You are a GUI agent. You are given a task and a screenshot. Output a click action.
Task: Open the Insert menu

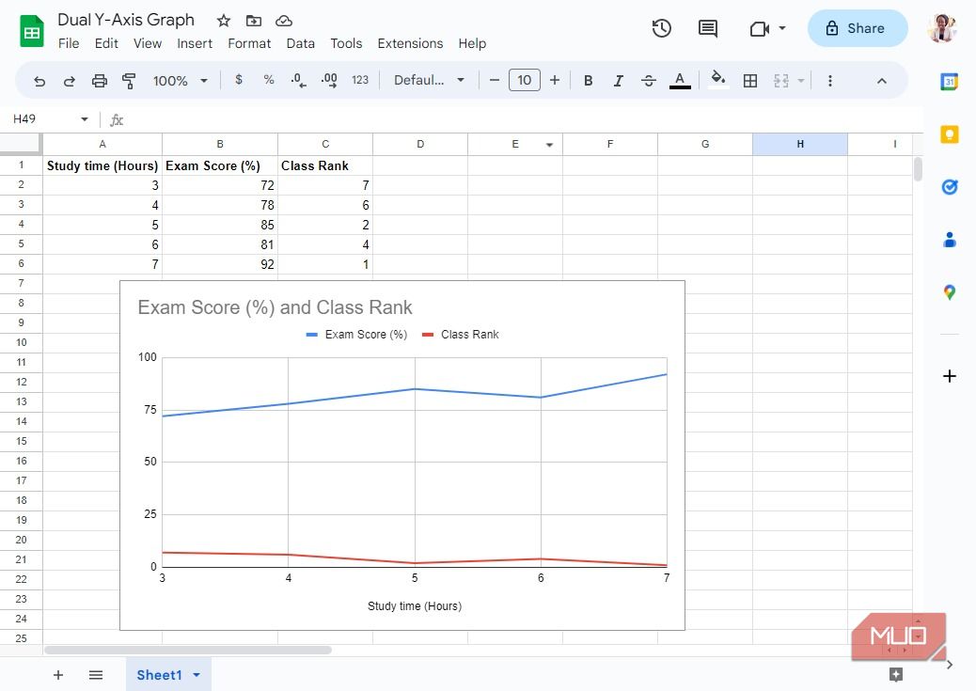(x=195, y=43)
